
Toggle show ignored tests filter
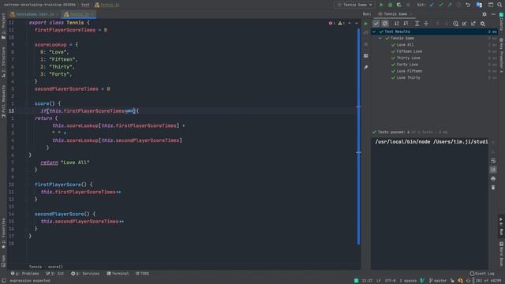click(385, 24)
